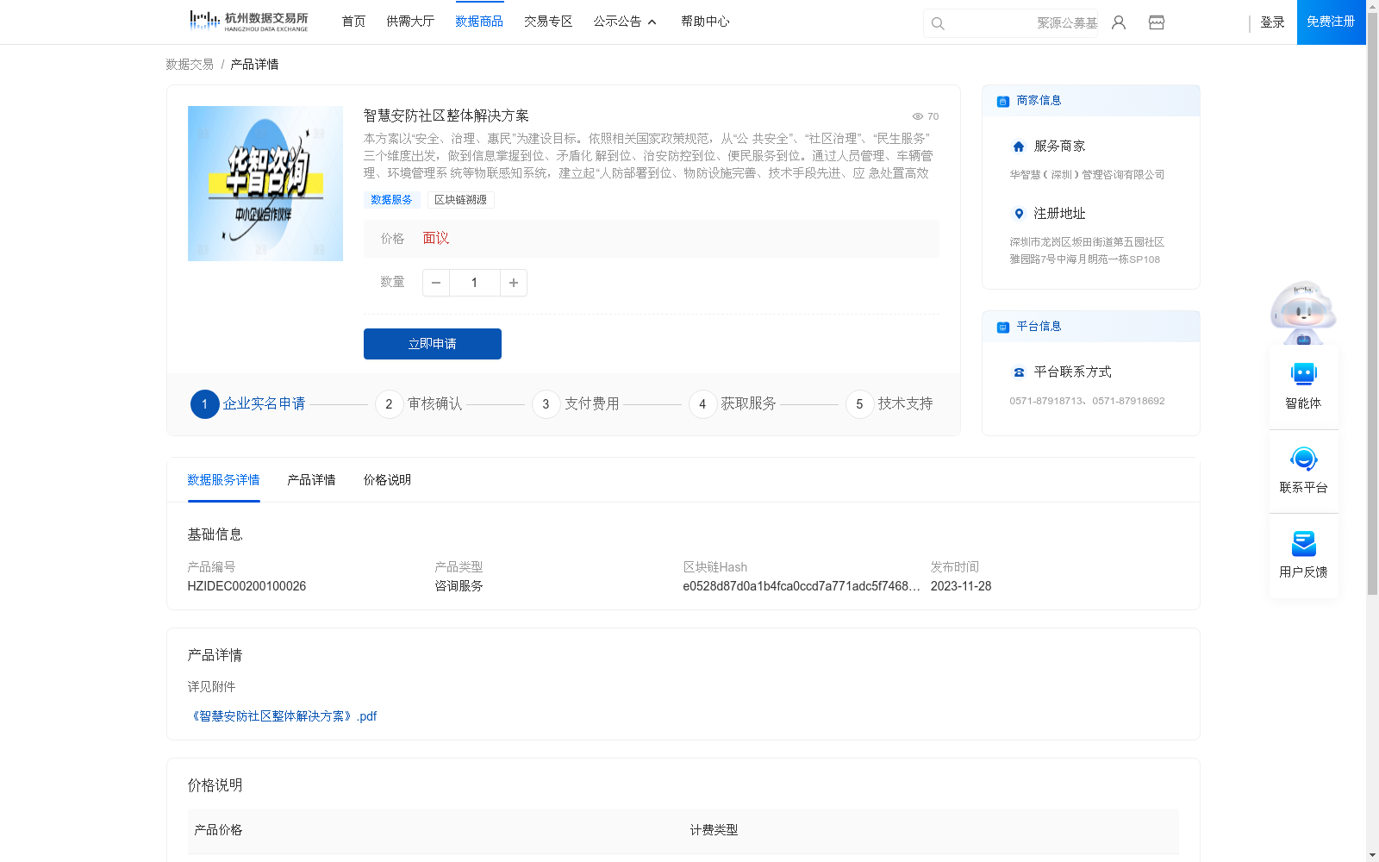Click step 4 获取服务
Screen dimensions: 1379x862
pos(733,403)
